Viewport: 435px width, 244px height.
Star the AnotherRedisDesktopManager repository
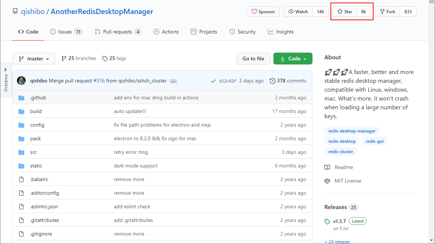[x=344, y=12]
